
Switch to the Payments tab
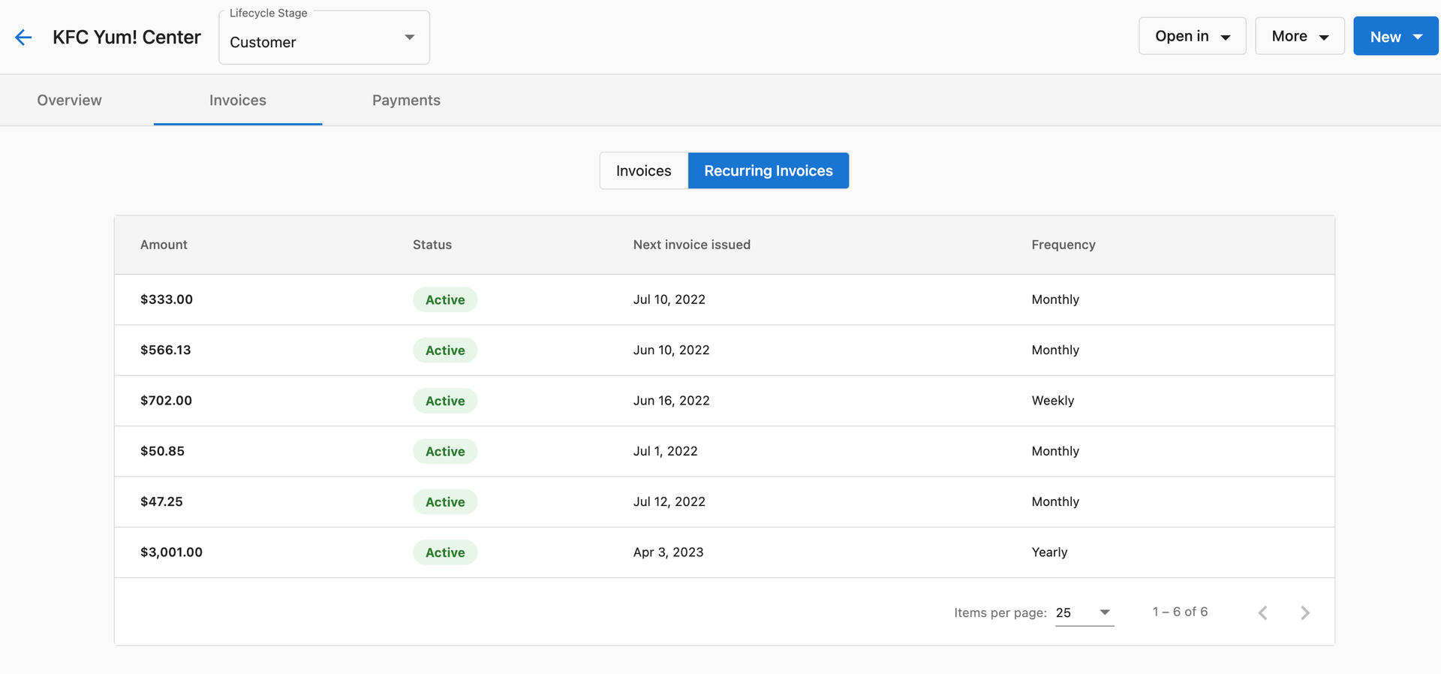point(406,101)
